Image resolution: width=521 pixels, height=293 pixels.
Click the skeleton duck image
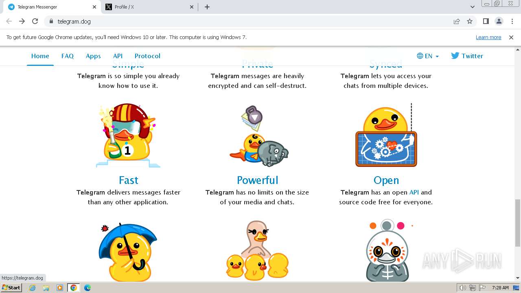click(x=387, y=251)
